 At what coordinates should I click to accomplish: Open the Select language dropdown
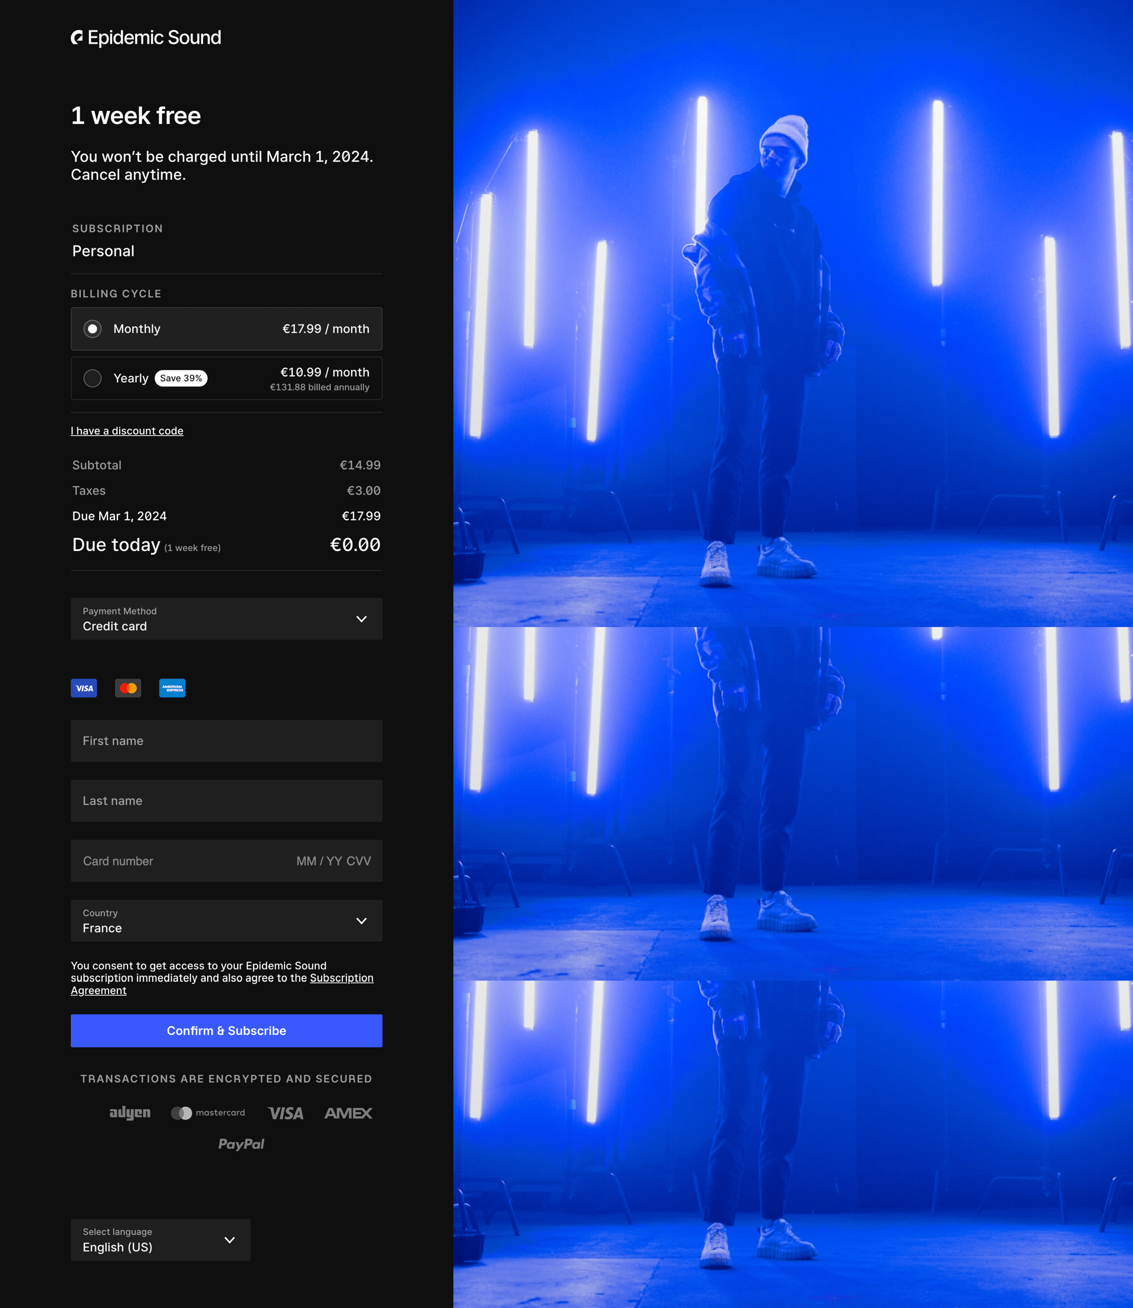pyautogui.click(x=160, y=1240)
